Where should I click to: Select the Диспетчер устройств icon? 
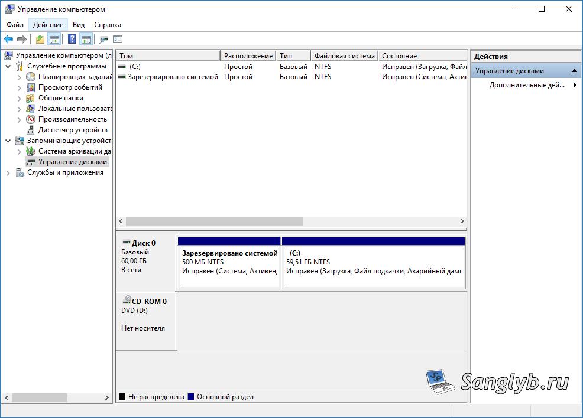tap(31, 130)
